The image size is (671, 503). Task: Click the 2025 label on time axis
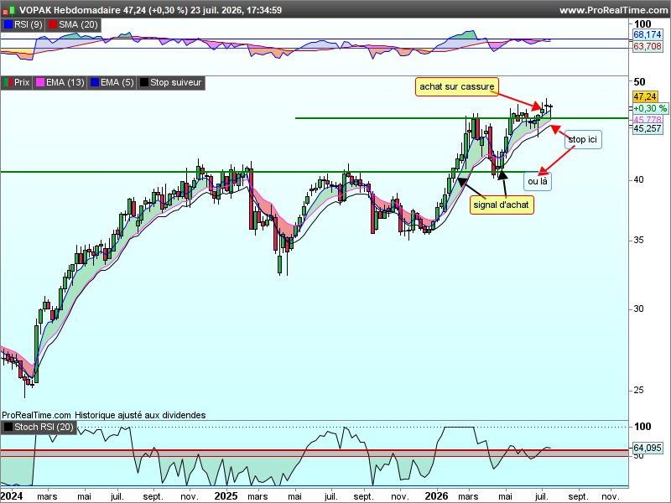[226, 496]
